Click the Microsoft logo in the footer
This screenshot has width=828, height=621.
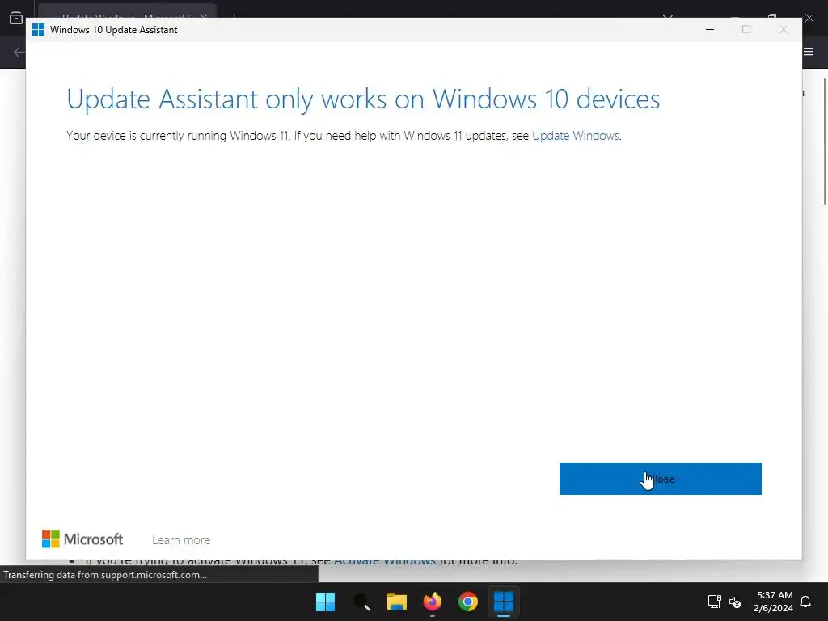(x=82, y=539)
